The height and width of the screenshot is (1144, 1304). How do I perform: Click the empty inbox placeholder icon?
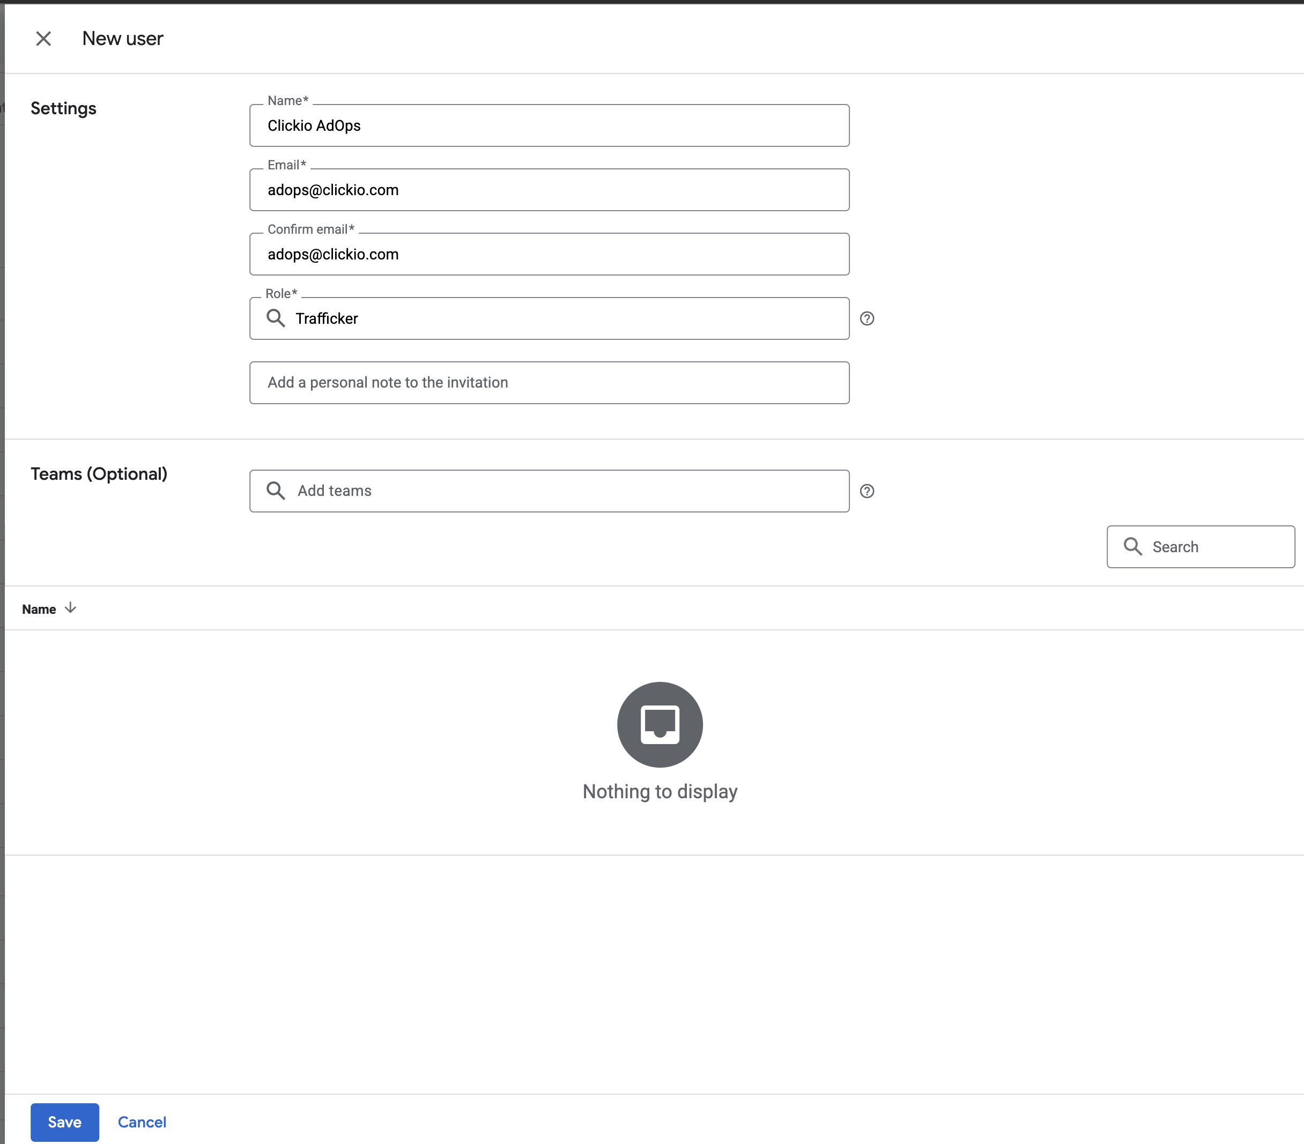tap(660, 724)
